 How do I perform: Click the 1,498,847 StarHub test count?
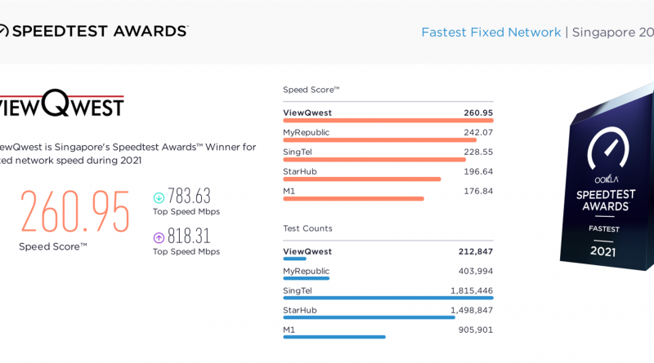click(472, 310)
